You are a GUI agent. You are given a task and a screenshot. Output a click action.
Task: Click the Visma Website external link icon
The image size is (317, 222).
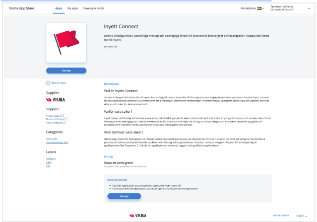click(64, 122)
